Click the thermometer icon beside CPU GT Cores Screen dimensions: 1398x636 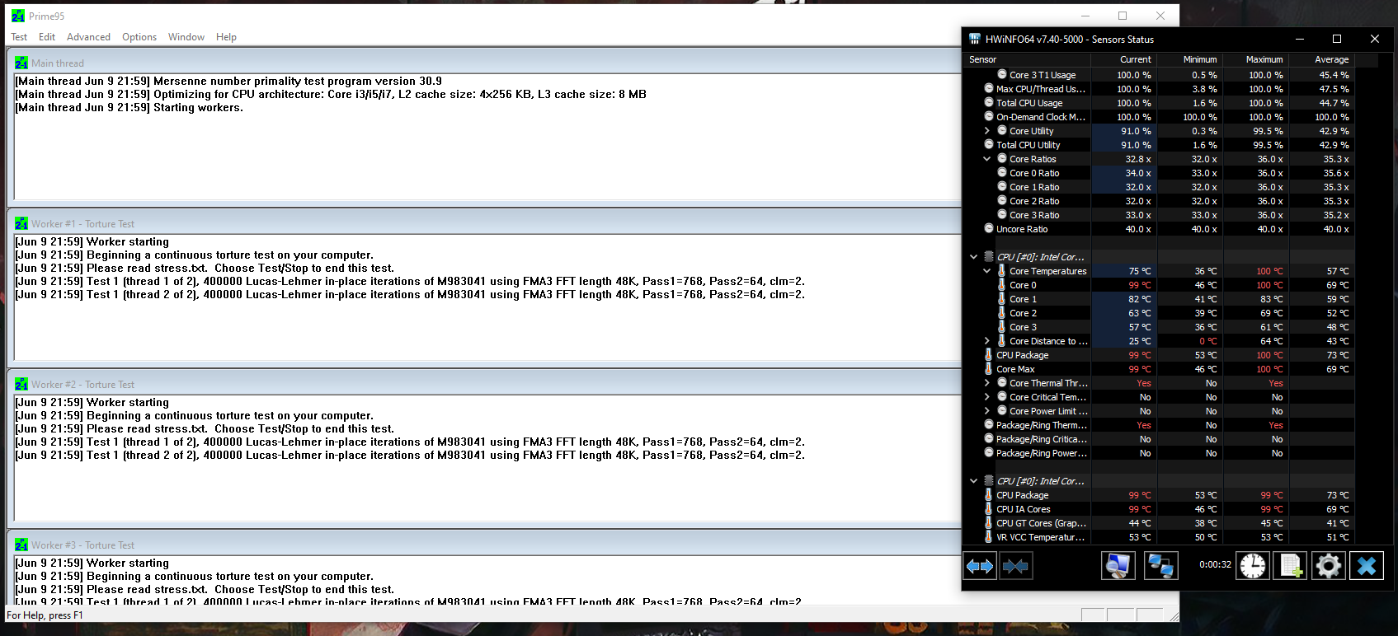point(989,523)
